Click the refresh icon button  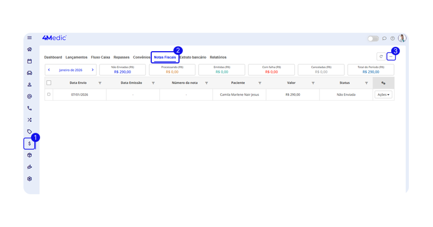click(381, 56)
